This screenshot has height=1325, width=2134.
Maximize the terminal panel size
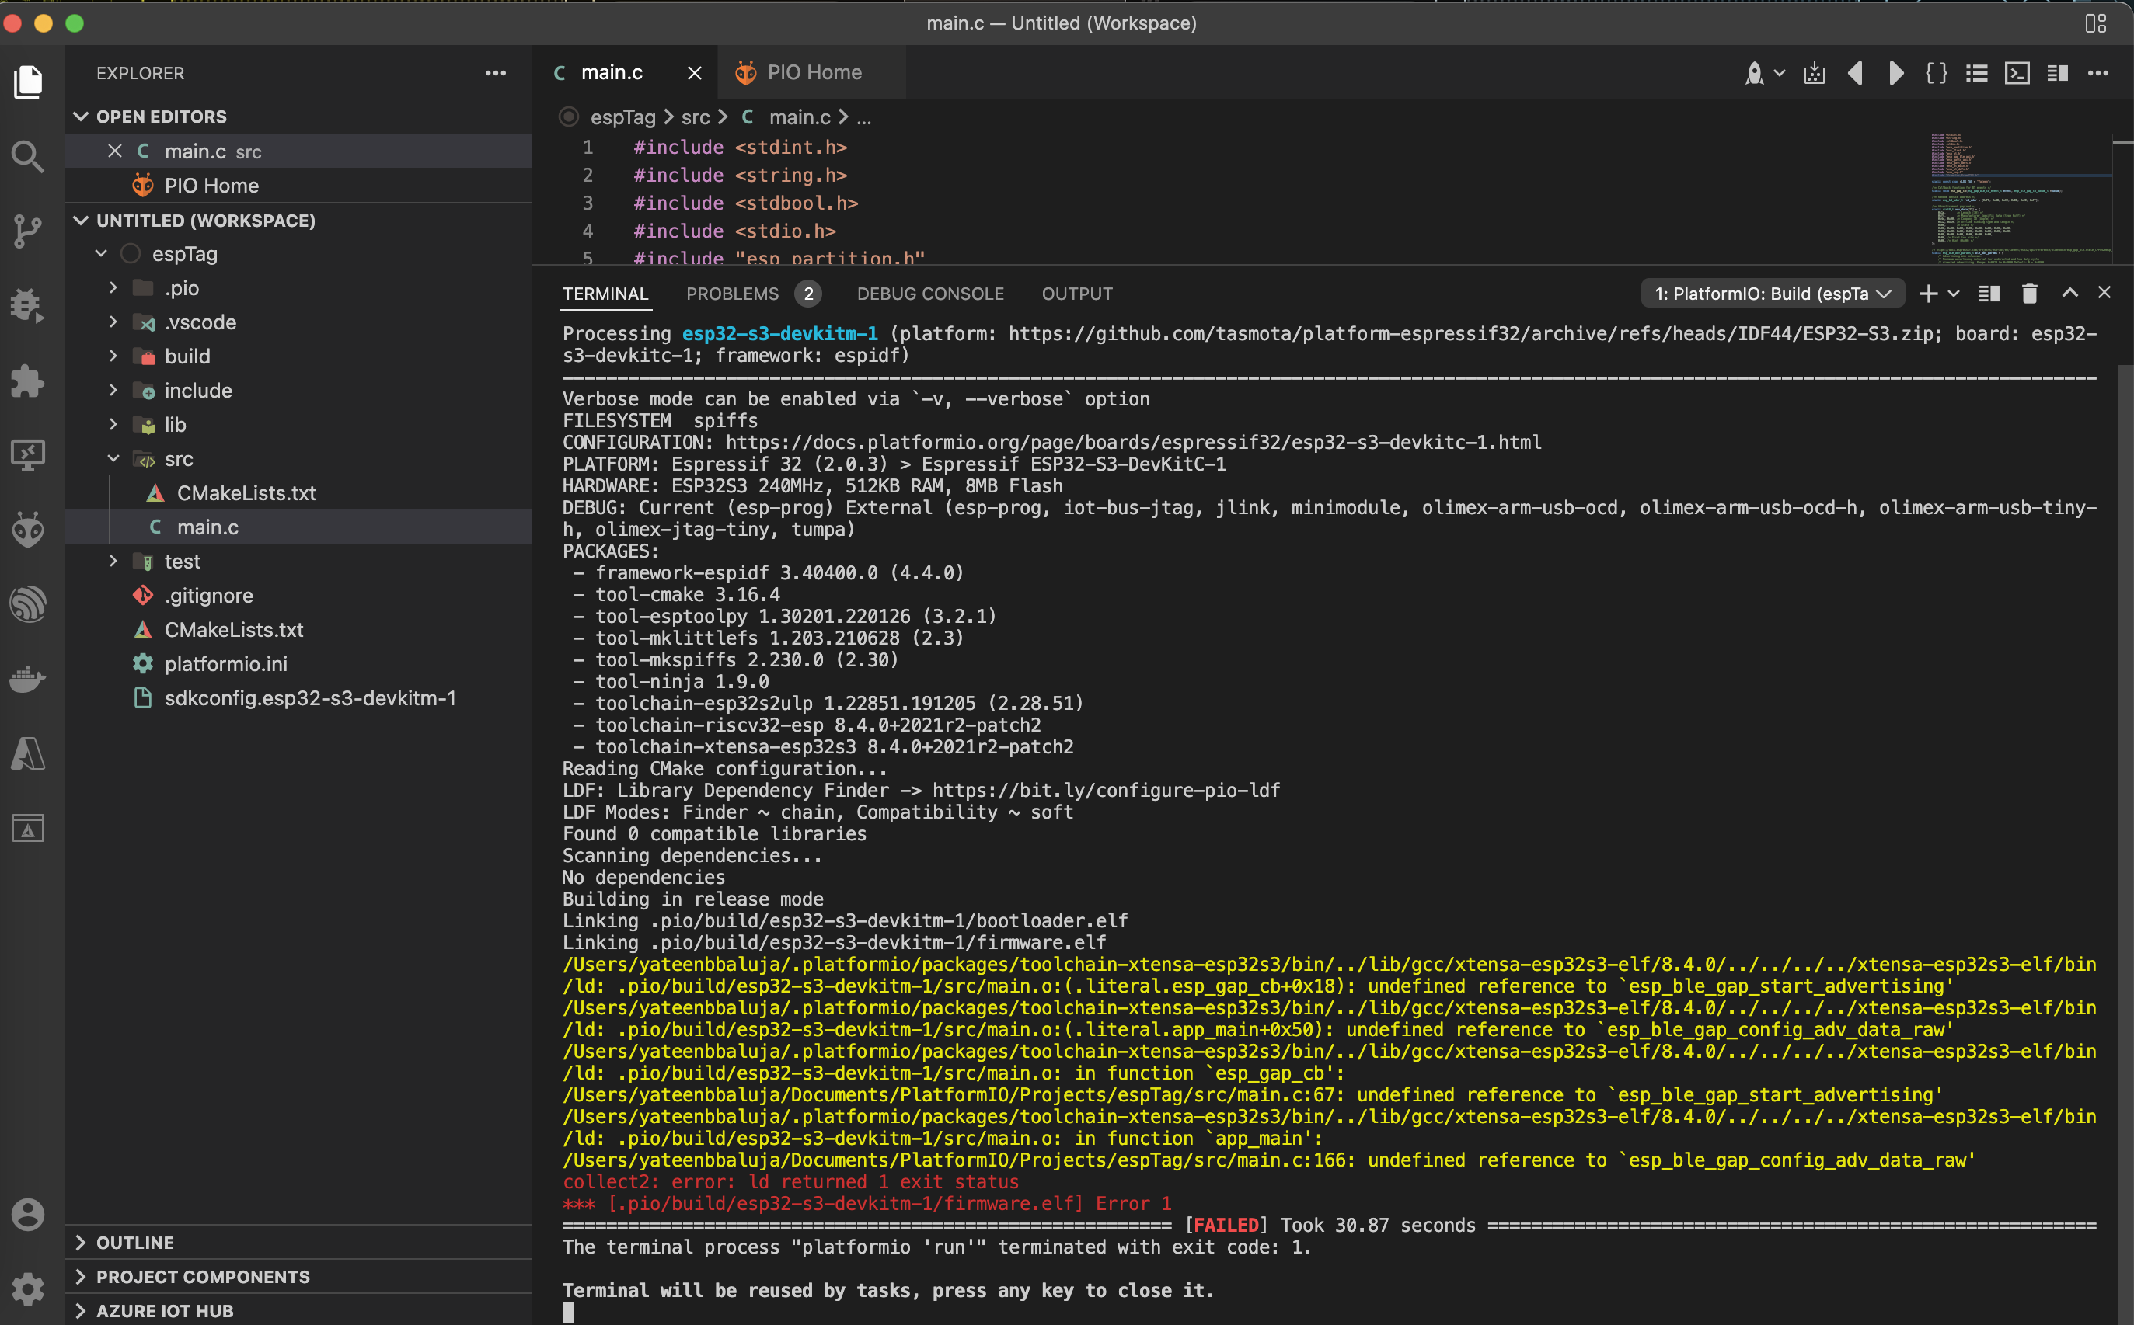[x=2070, y=293]
